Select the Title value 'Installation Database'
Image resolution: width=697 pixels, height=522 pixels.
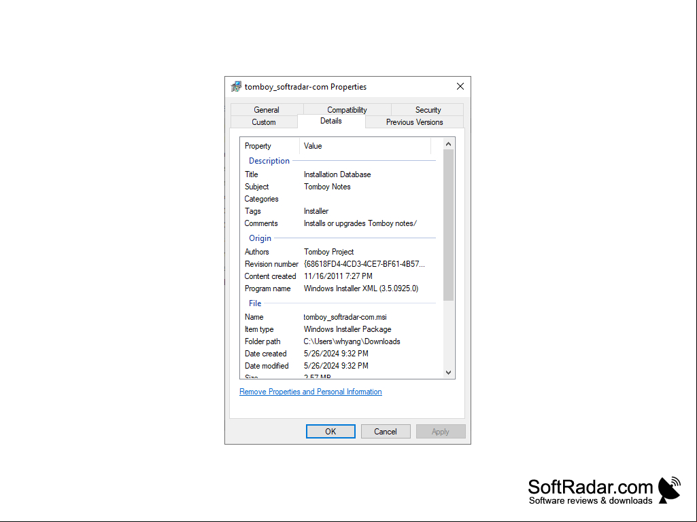coord(337,174)
